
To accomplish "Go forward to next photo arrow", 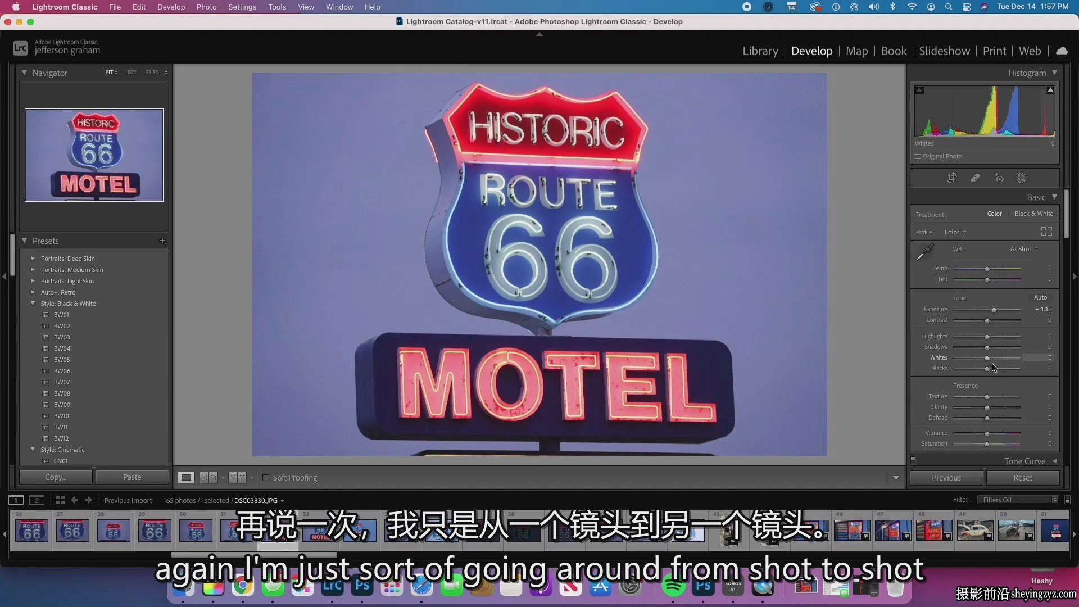I will coord(88,500).
